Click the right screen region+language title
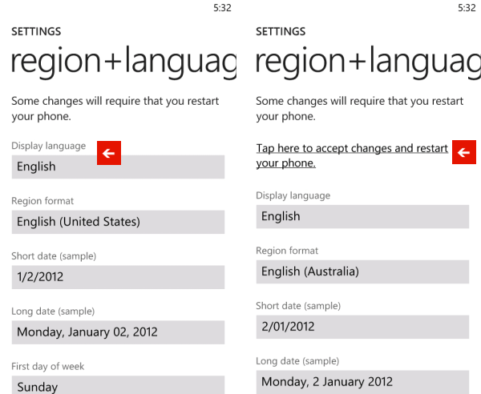481x394 pixels. 368,62
